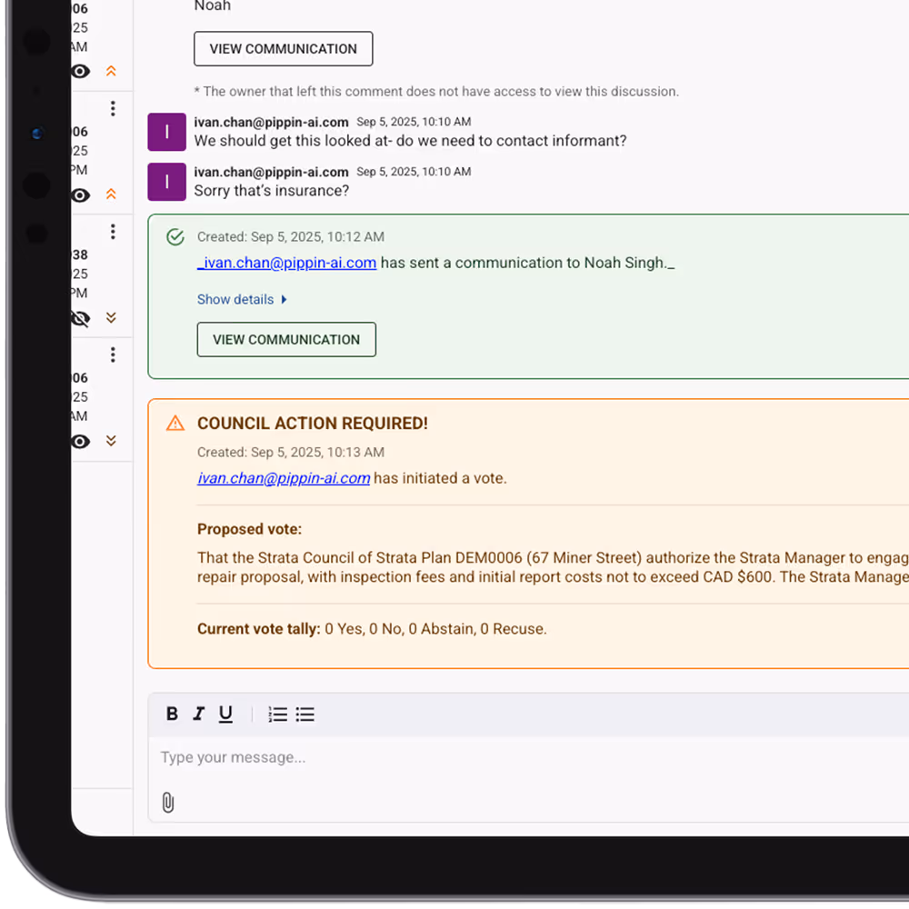Click the second orange double up-chevron

tap(111, 194)
